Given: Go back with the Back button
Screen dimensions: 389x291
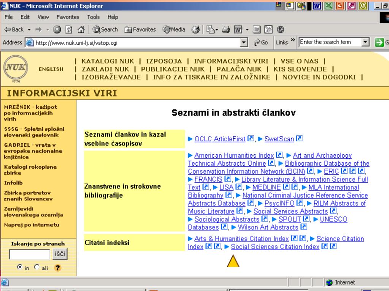Looking at the screenshot, I should click(14, 30).
